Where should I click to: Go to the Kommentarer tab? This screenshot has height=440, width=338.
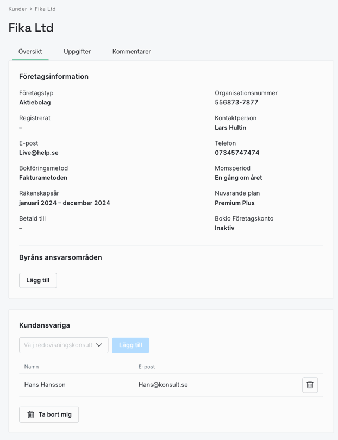(x=132, y=51)
